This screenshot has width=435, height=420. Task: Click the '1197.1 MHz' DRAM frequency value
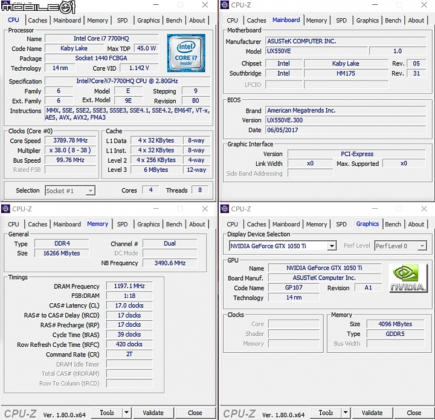129,286
